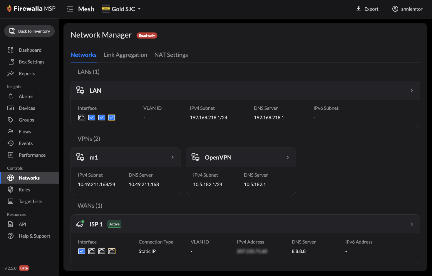The image size is (432, 276).
Task: Click the ISP 1 WAN planet icon
Action: click(80, 224)
